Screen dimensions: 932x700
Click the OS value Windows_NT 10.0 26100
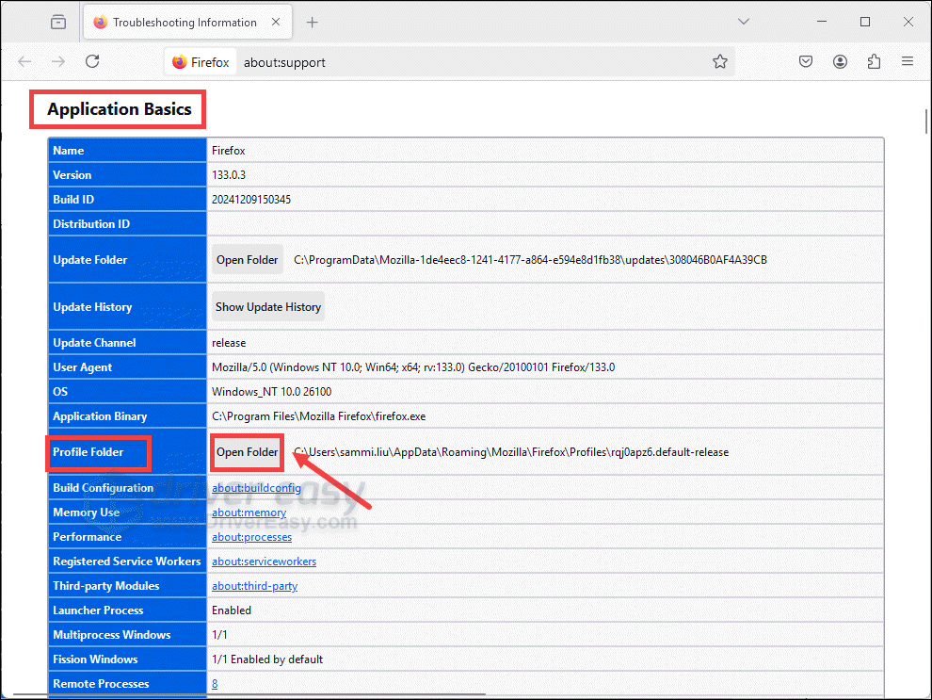pos(272,392)
